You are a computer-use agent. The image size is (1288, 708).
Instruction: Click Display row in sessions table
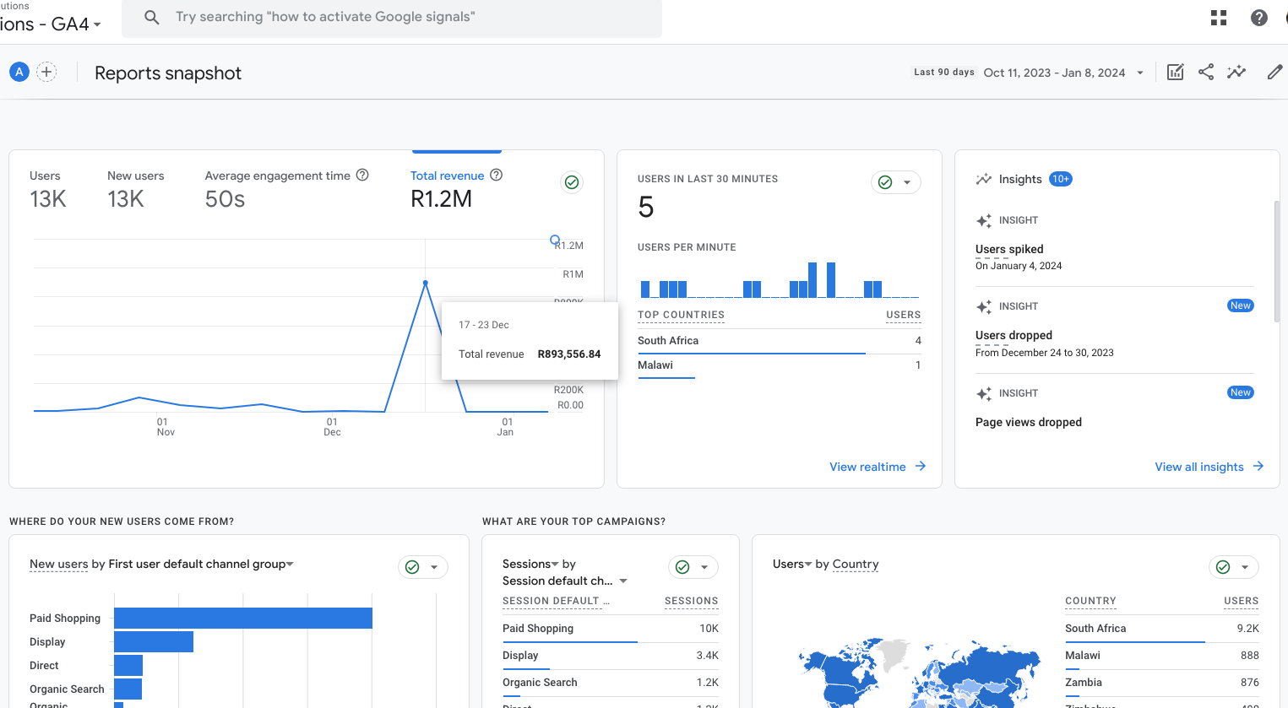click(x=610, y=656)
